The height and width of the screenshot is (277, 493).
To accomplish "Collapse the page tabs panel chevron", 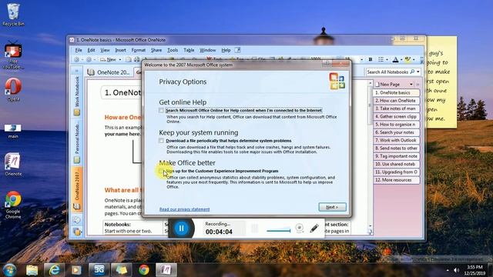I will click(x=418, y=85).
